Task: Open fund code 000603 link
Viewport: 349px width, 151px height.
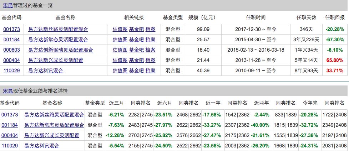Action: coord(11,50)
